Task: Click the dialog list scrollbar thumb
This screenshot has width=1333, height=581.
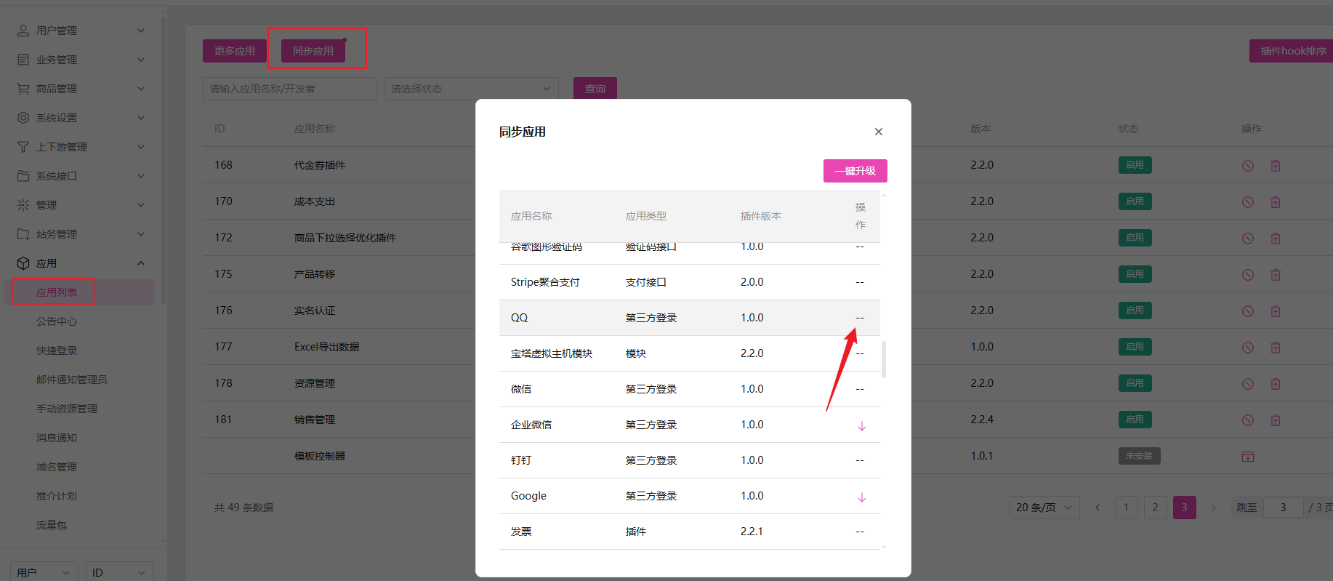Action: pyautogui.click(x=883, y=359)
